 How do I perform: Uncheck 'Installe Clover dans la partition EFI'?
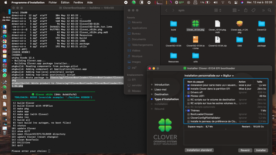pos(188,89)
